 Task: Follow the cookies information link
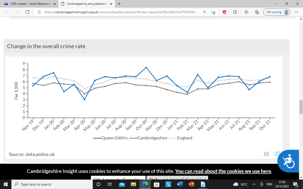coord(223,171)
